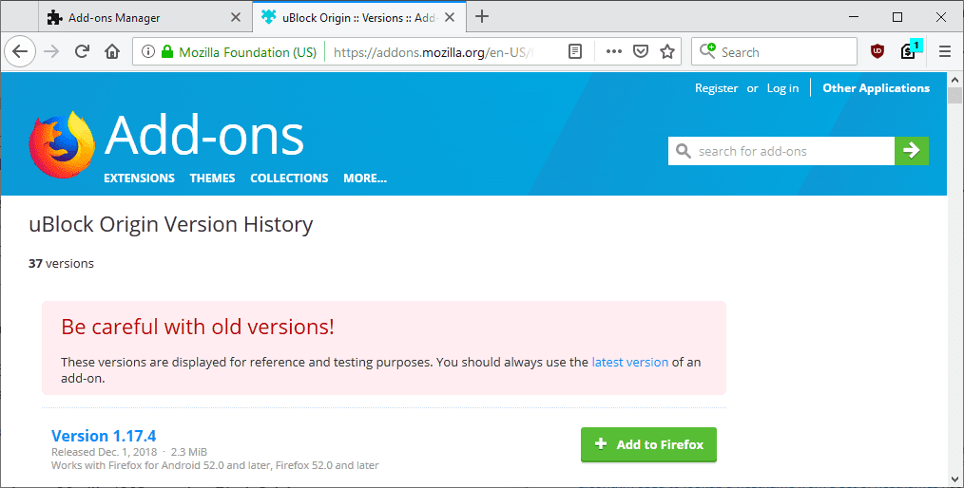Click the uBlock Origin Version History heading

pos(171,225)
